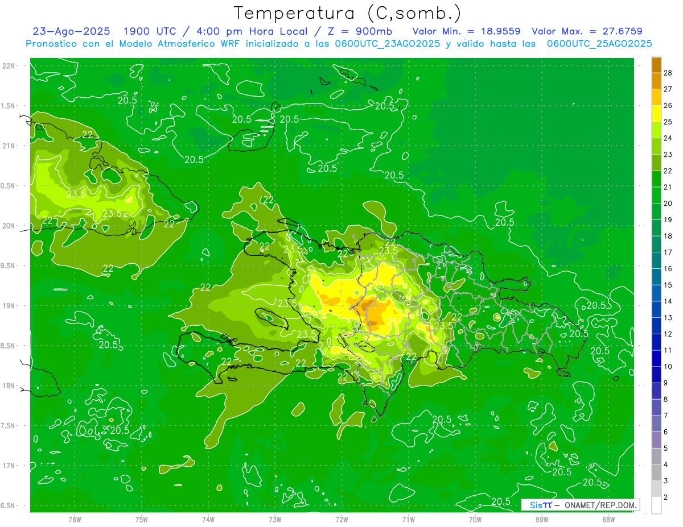Click the title 'Temperatura (C,somb.)'
The height and width of the screenshot is (527, 683).
[x=348, y=14]
